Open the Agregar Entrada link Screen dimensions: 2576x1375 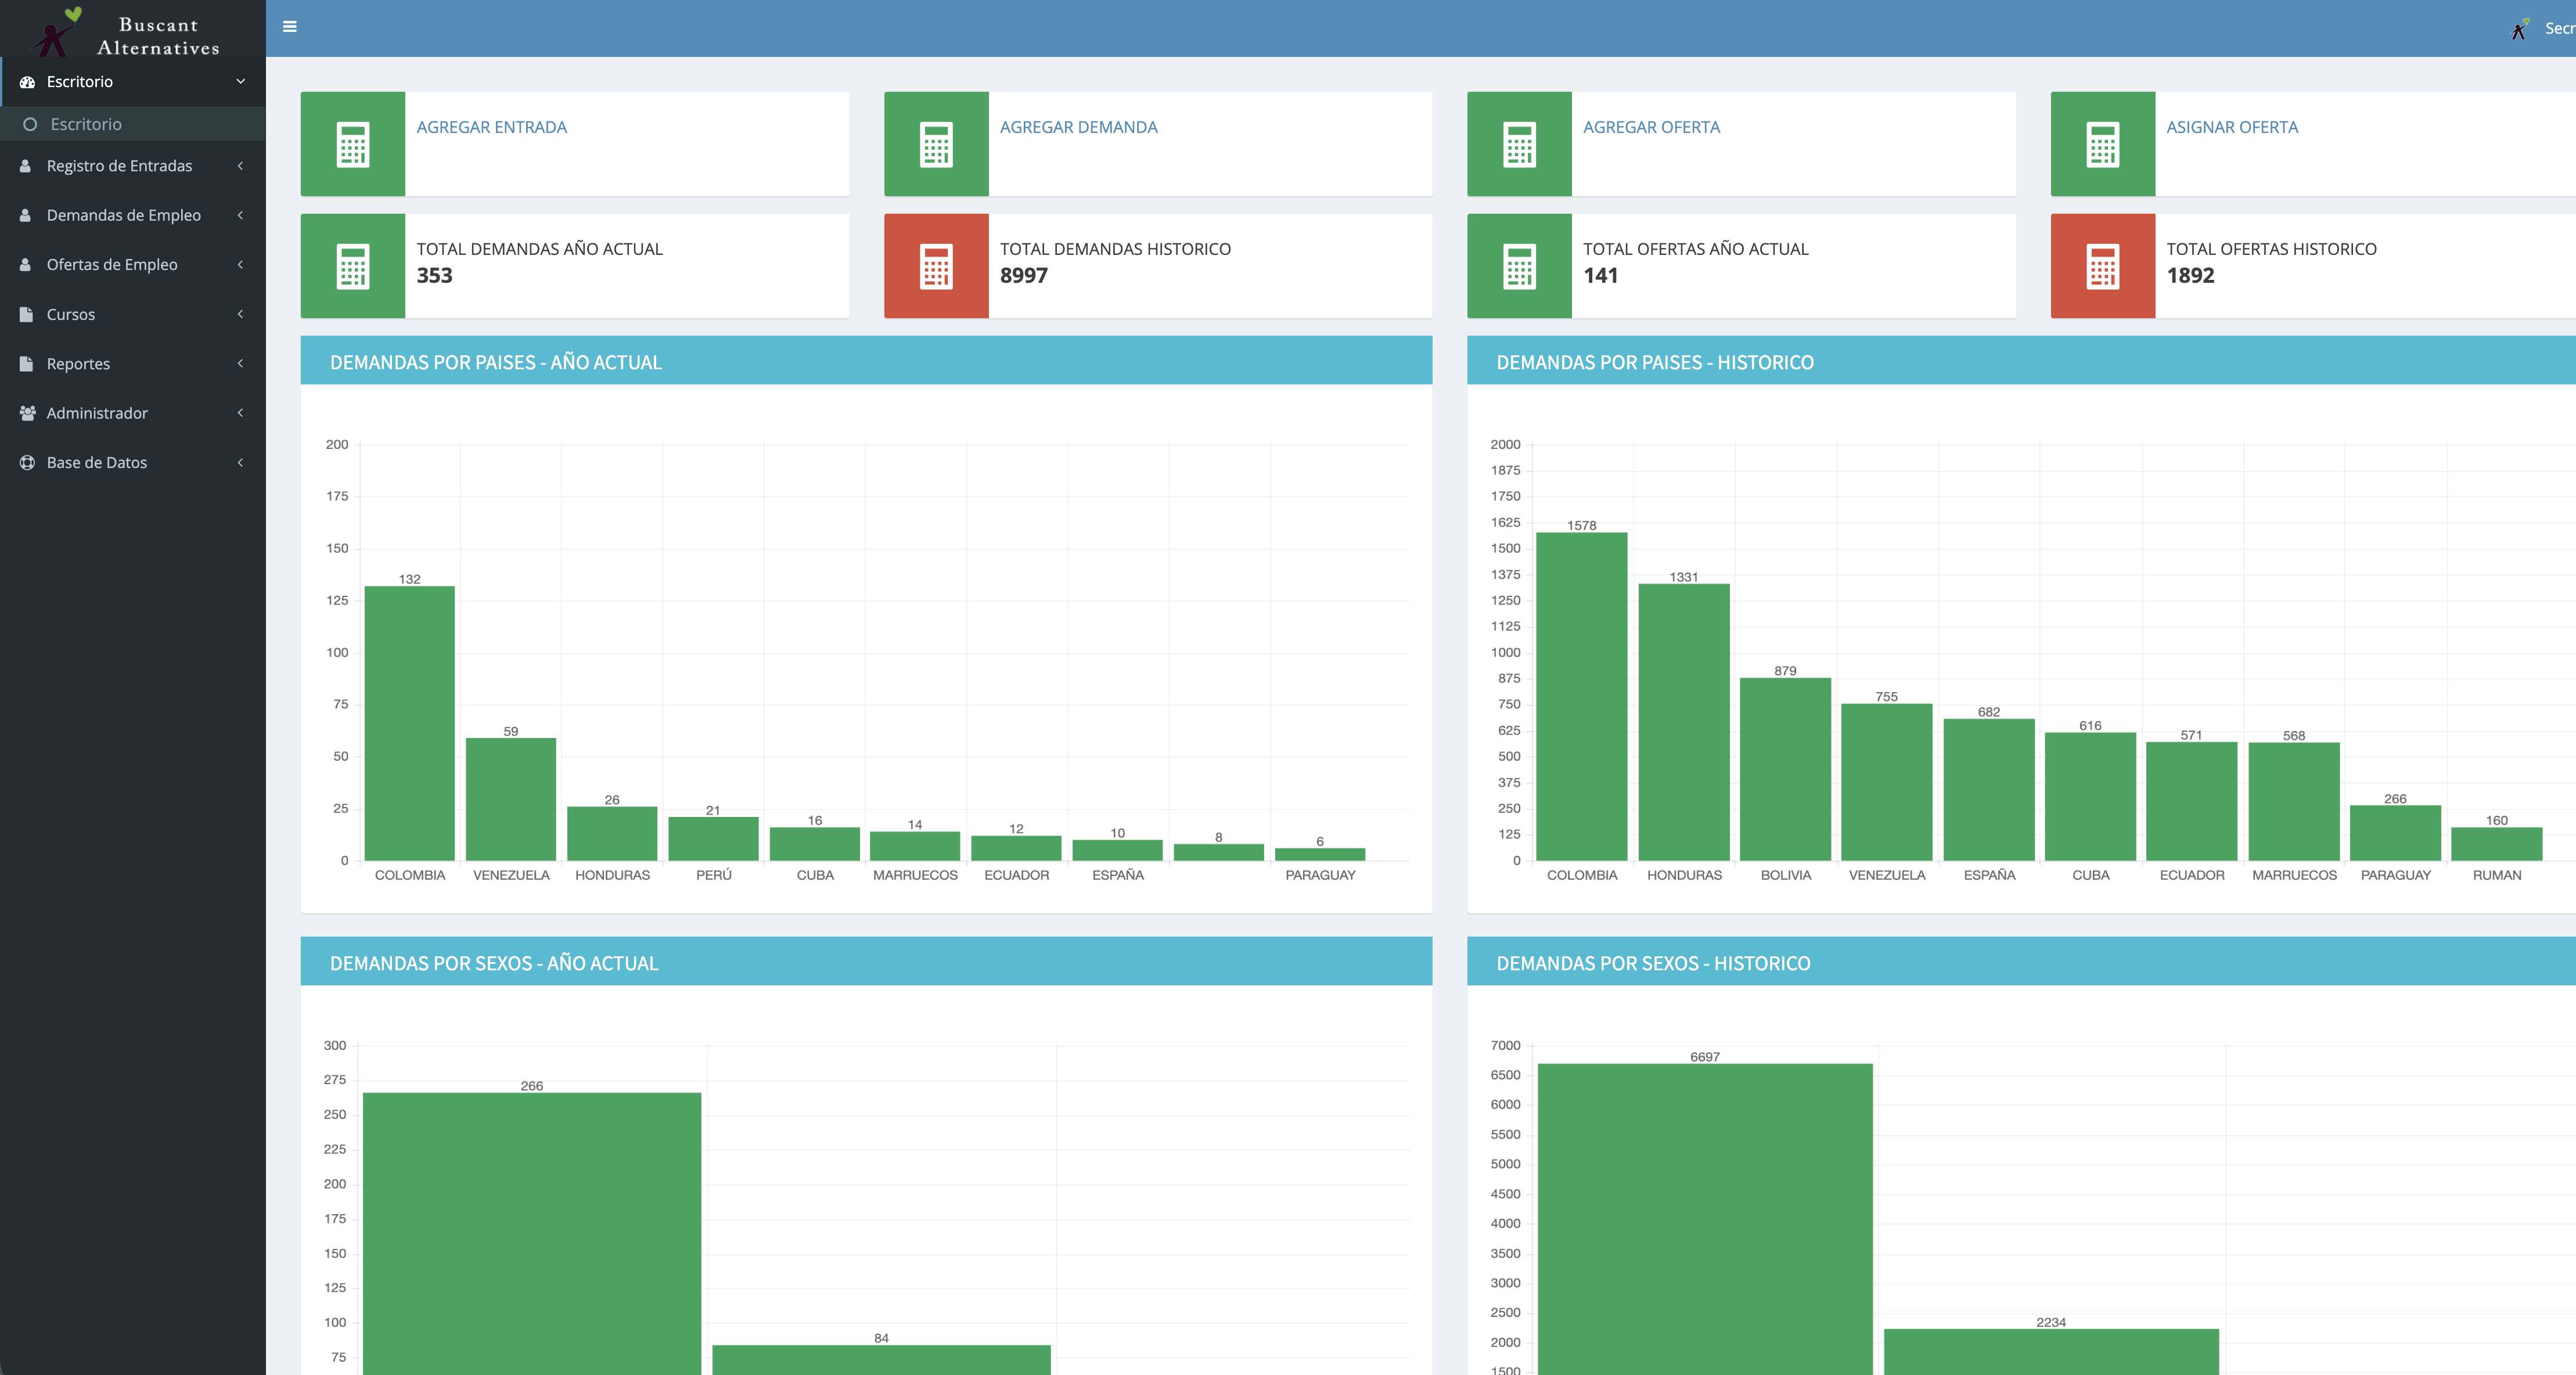tap(491, 127)
